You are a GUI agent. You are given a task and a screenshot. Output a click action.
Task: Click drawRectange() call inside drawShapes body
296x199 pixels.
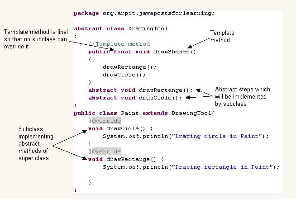125,67
